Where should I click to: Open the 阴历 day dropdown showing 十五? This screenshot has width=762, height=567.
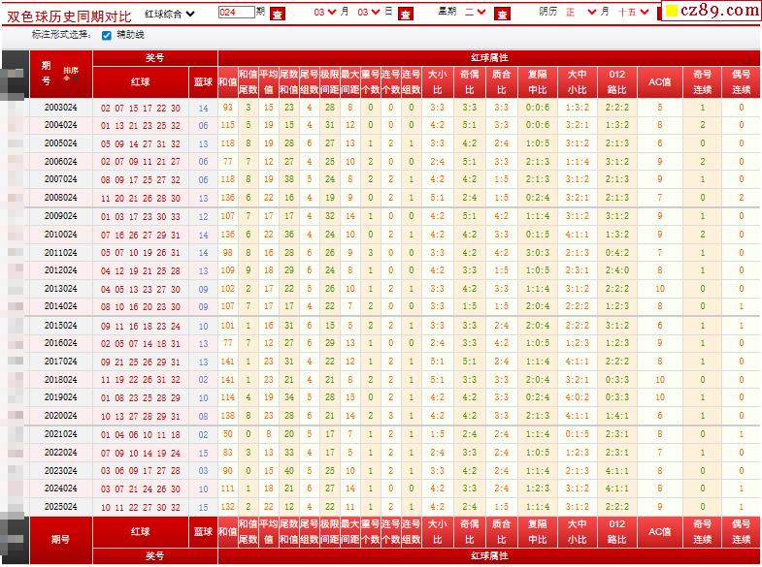[634, 13]
